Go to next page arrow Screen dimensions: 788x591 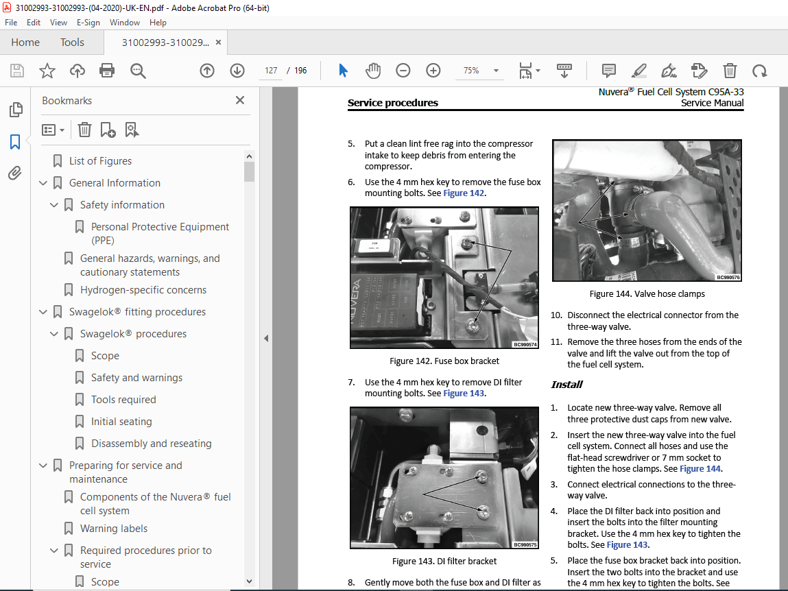237,71
